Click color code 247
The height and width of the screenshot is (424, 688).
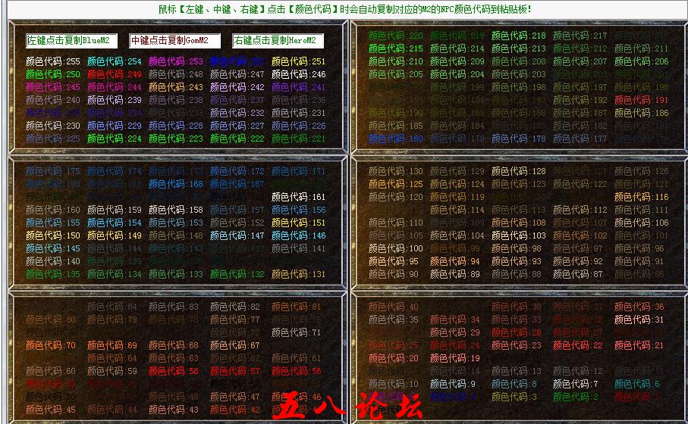pyautogui.click(x=237, y=74)
